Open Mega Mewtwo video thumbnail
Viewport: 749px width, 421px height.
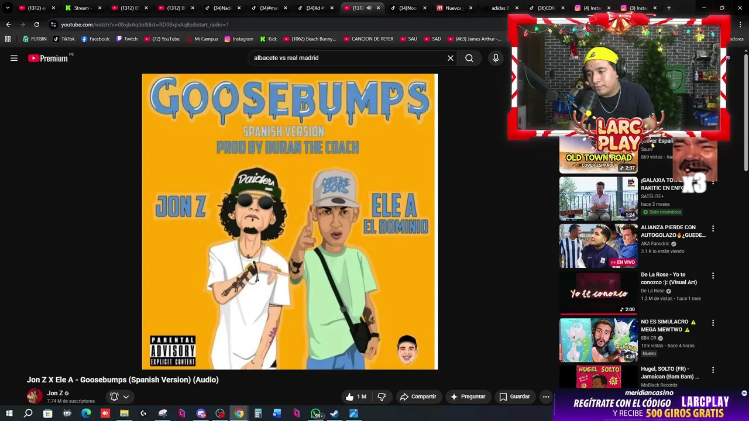click(x=598, y=340)
